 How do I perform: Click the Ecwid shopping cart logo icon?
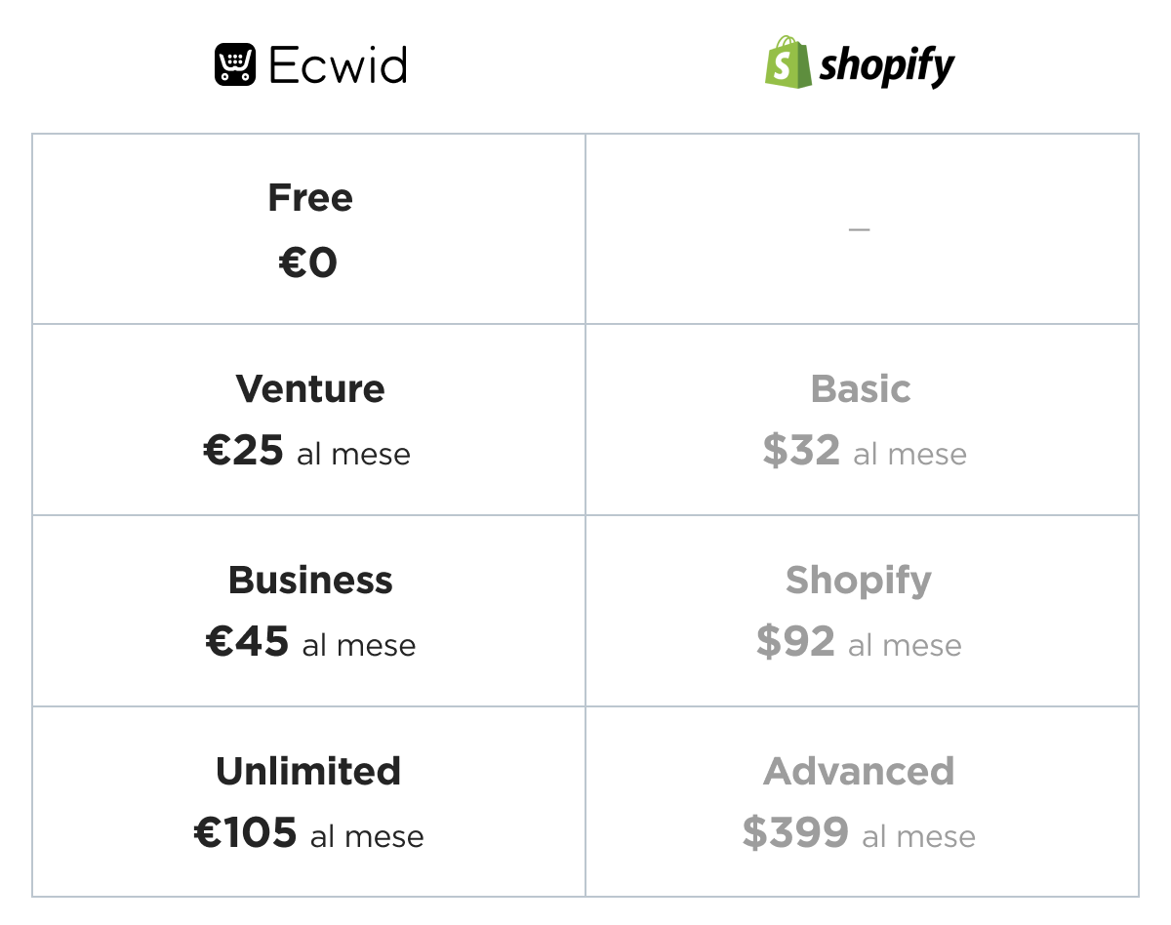pos(235,65)
